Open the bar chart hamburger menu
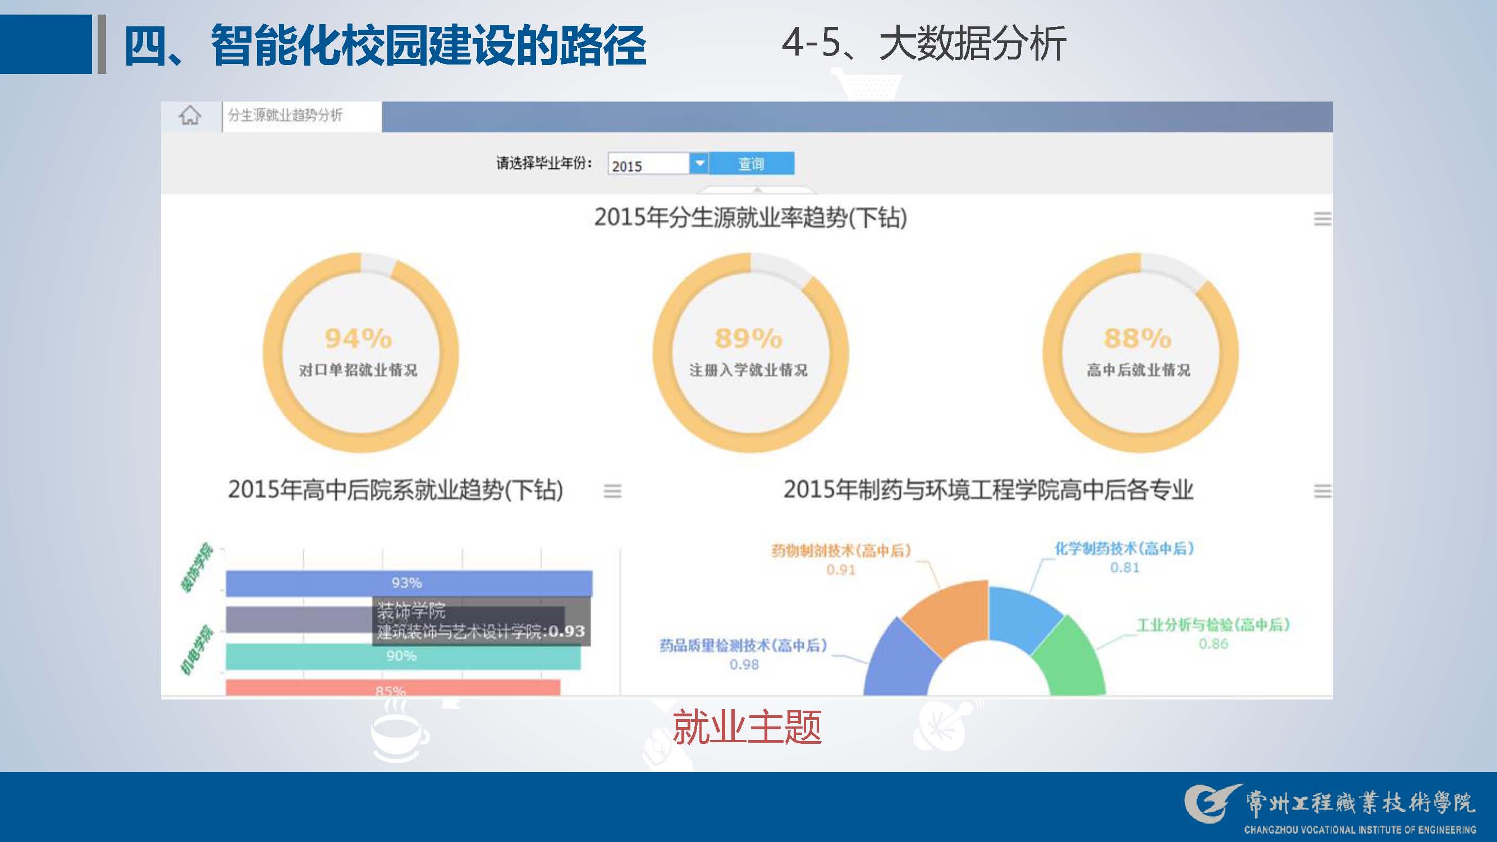Viewport: 1497px width, 842px height. tap(612, 491)
